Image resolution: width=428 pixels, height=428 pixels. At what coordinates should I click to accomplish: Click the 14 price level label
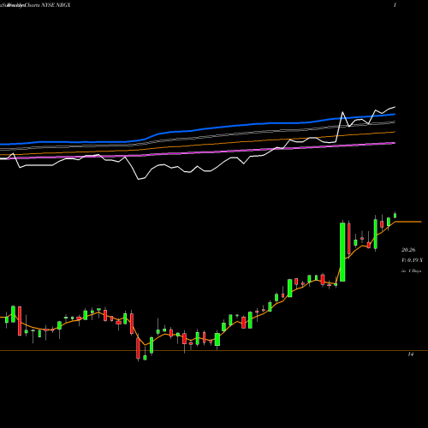tap(411, 354)
